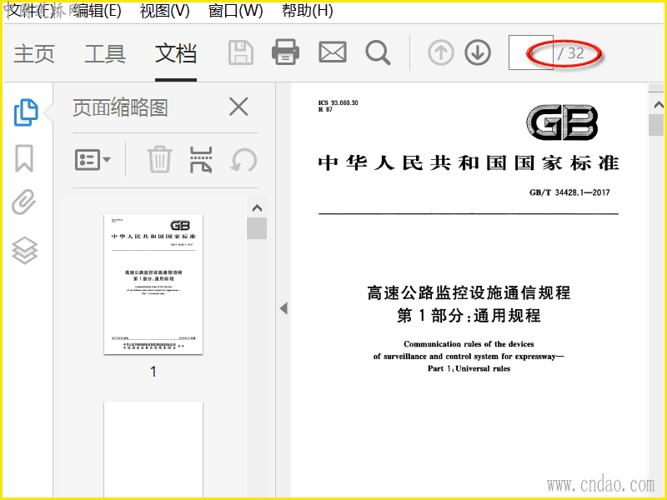Click the extract pages scissors icon
This screenshot has height=500, width=667.
[x=201, y=159]
